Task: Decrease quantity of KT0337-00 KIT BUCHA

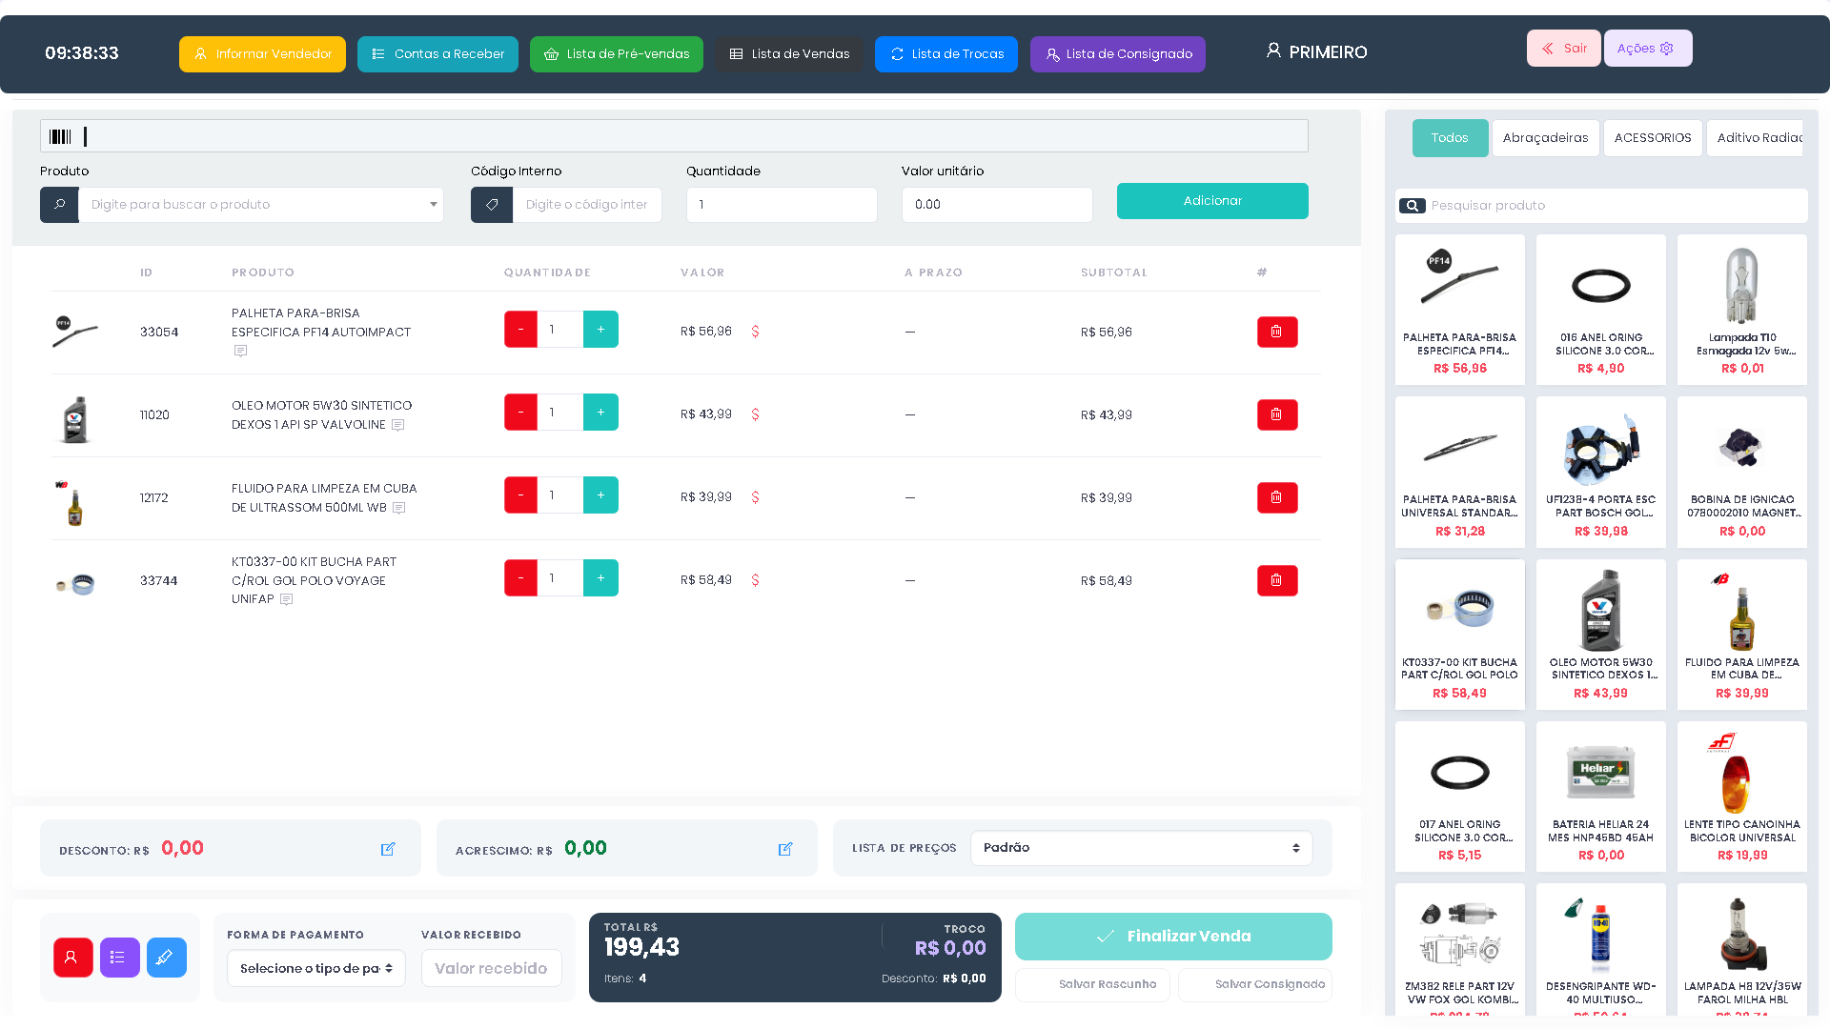Action: (x=520, y=578)
